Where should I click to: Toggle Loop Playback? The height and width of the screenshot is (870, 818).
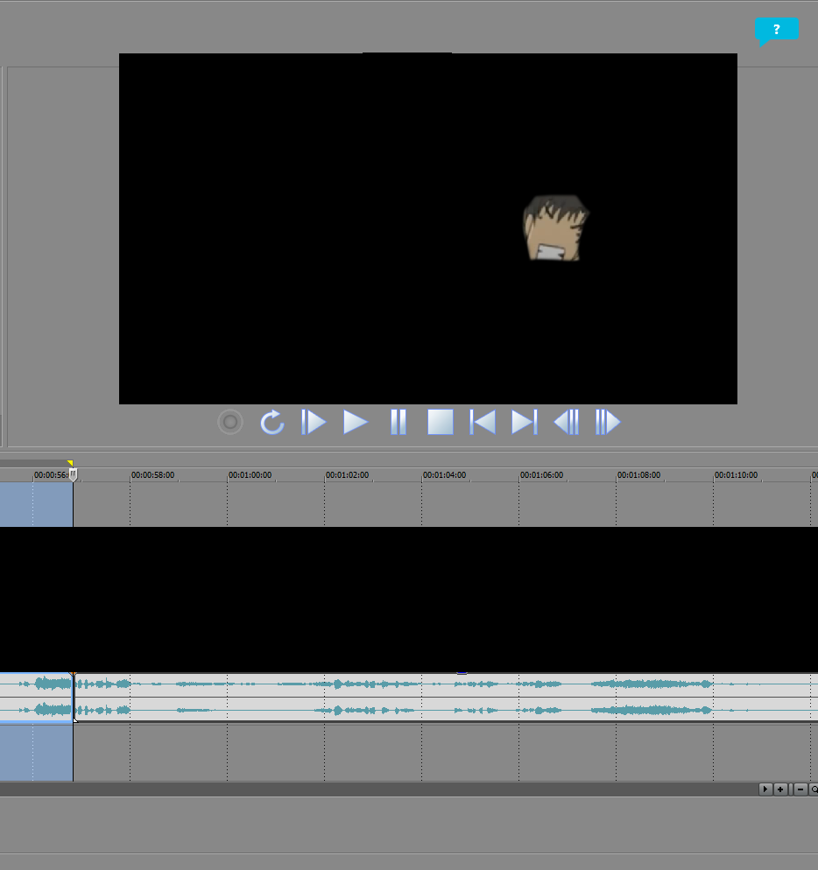tap(272, 423)
